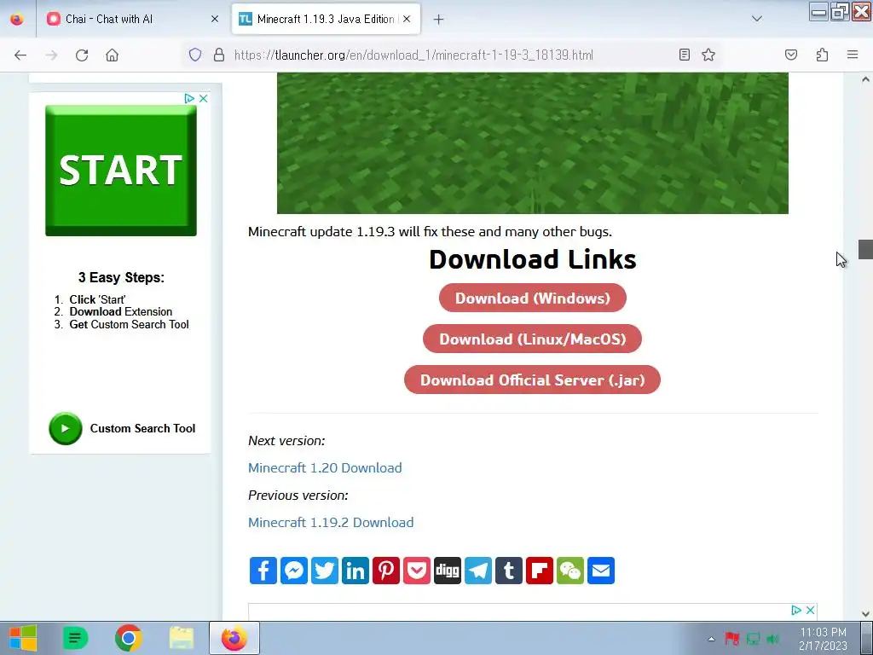Viewport: 873px width, 655px height.
Task: List all tabs dropdown arrow
Action: pos(757,19)
